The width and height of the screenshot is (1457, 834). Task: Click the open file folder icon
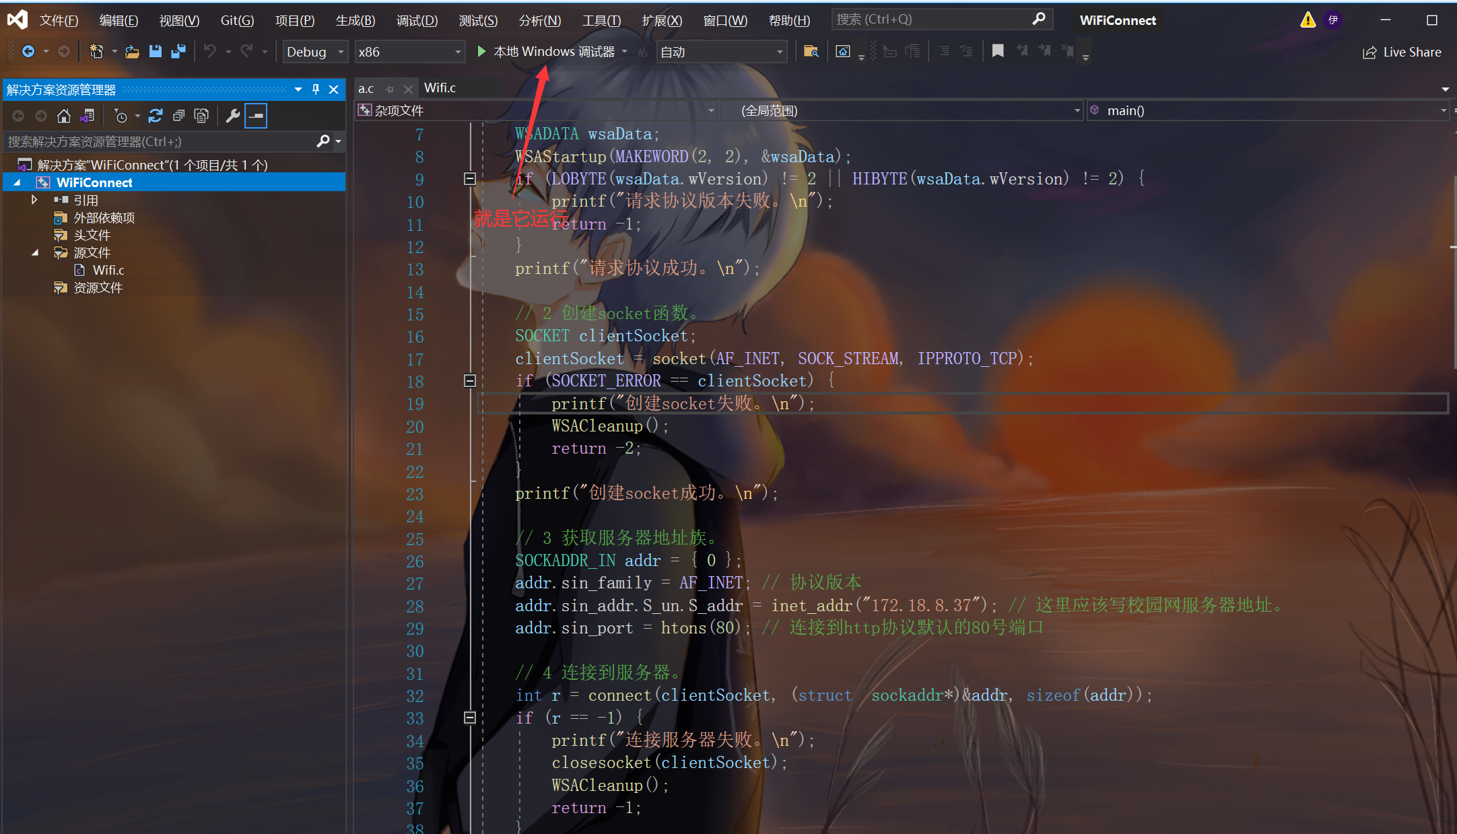tap(133, 51)
